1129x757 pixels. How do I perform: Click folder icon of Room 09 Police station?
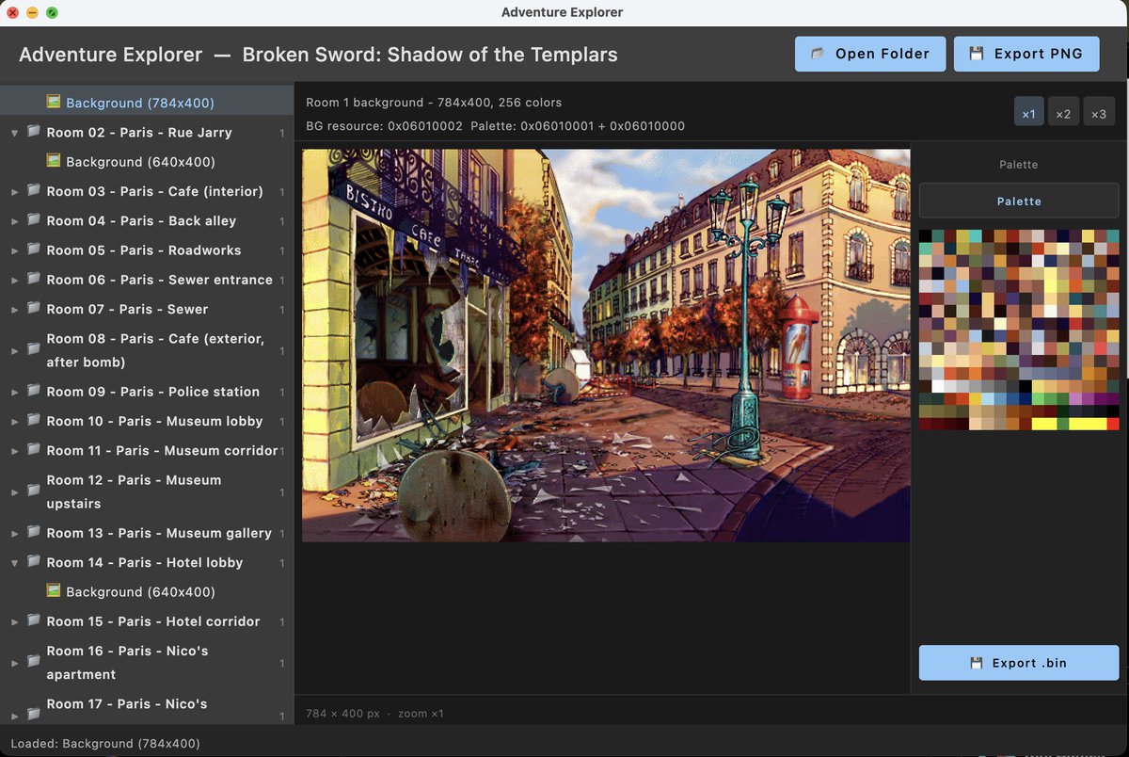pyautogui.click(x=34, y=390)
